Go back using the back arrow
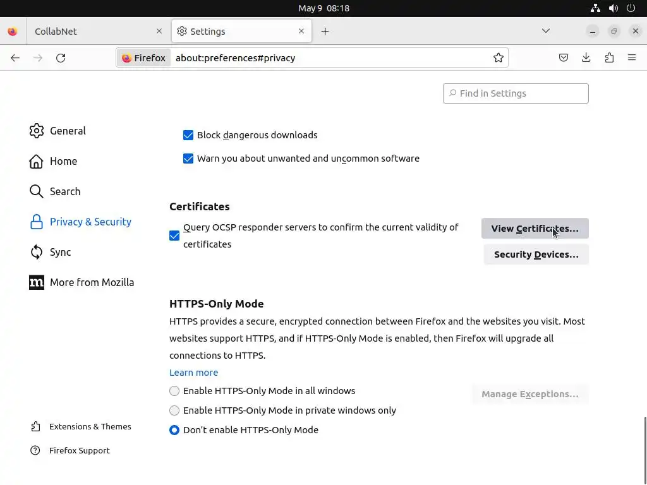Image resolution: width=647 pixels, height=485 pixels. click(x=15, y=58)
